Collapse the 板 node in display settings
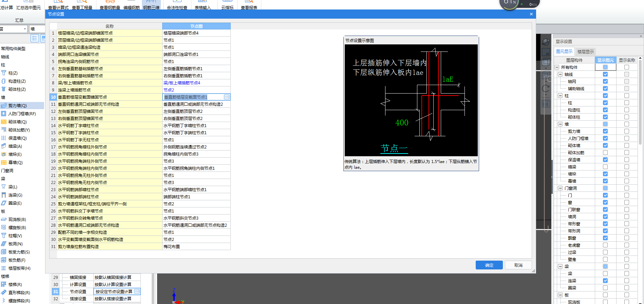This screenshot has width=644, height=304. pyautogui.click(x=561, y=295)
